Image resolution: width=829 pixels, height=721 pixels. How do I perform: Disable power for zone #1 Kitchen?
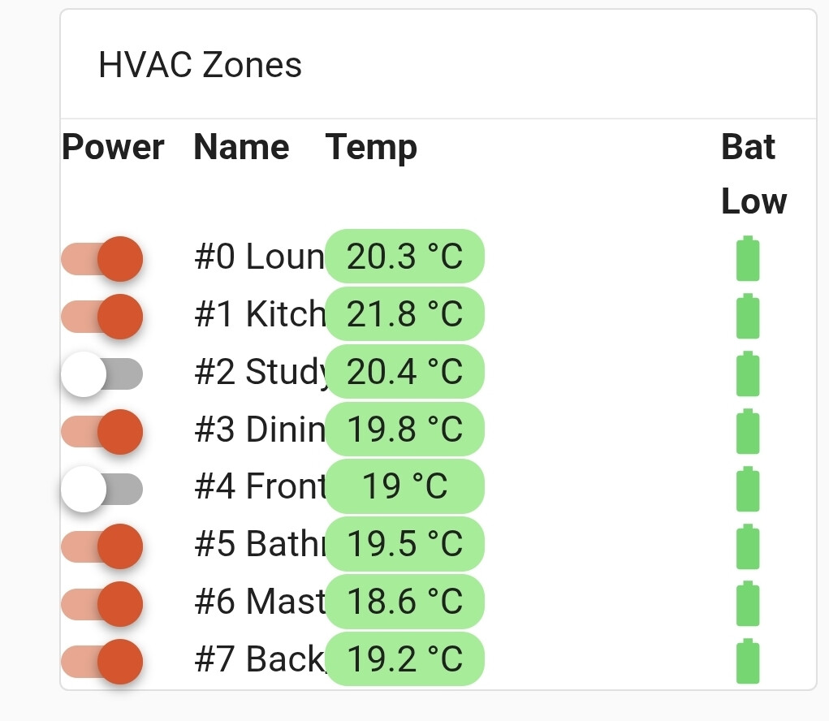(x=102, y=317)
